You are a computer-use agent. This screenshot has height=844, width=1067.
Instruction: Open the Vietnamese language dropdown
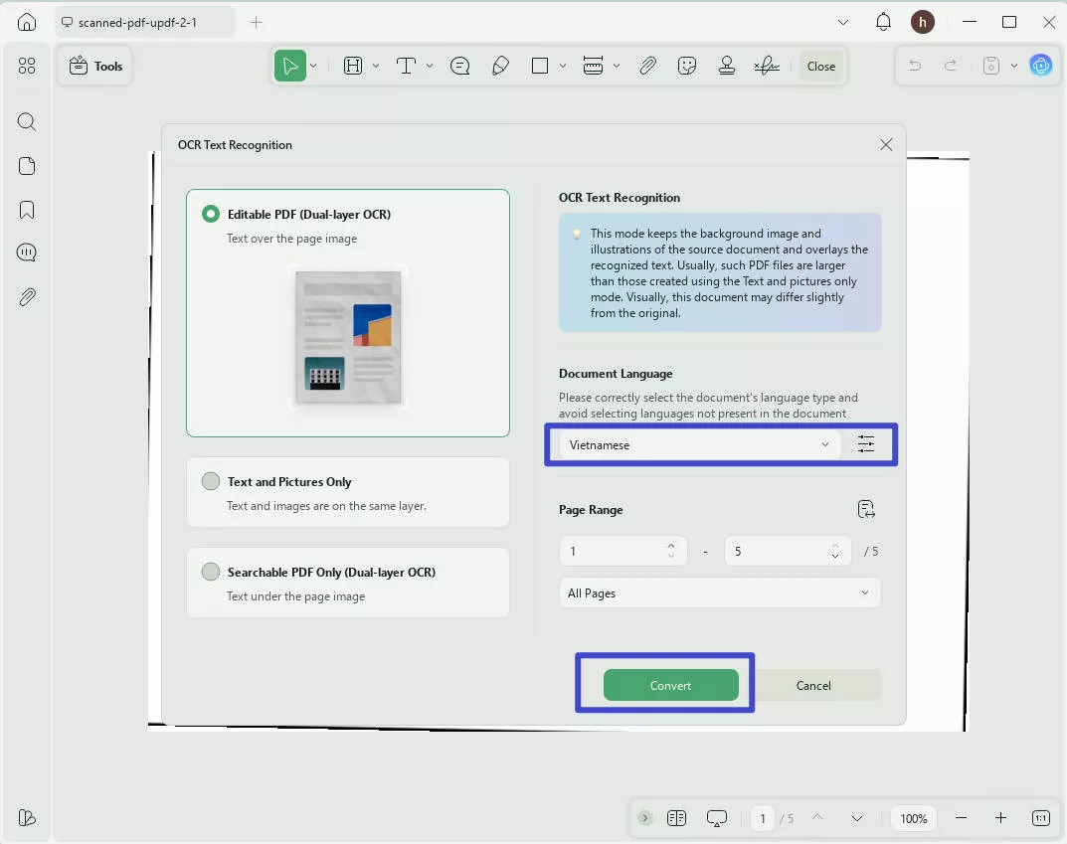coord(700,444)
